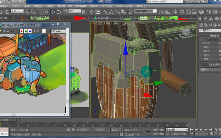
Task: Click the Mirror tool icon
Action: [161, 12]
